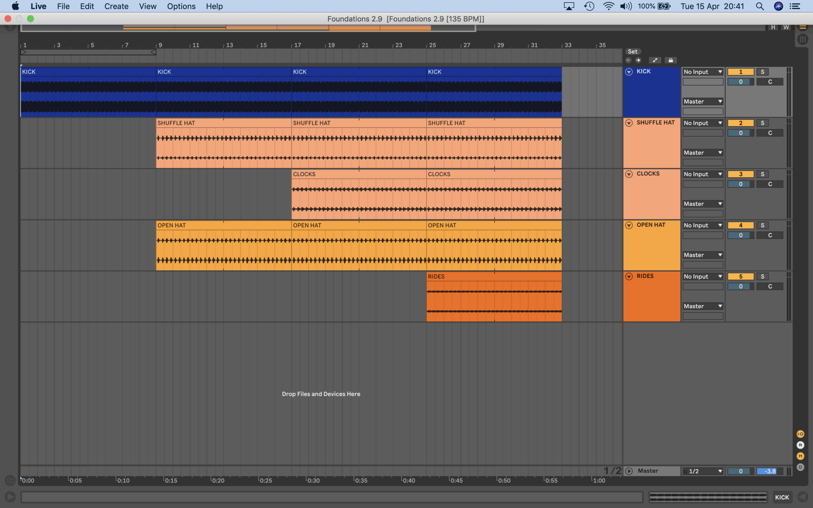Show or hide the Returns (R) button
The width and height of the screenshot is (813, 508).
point(800,445)
